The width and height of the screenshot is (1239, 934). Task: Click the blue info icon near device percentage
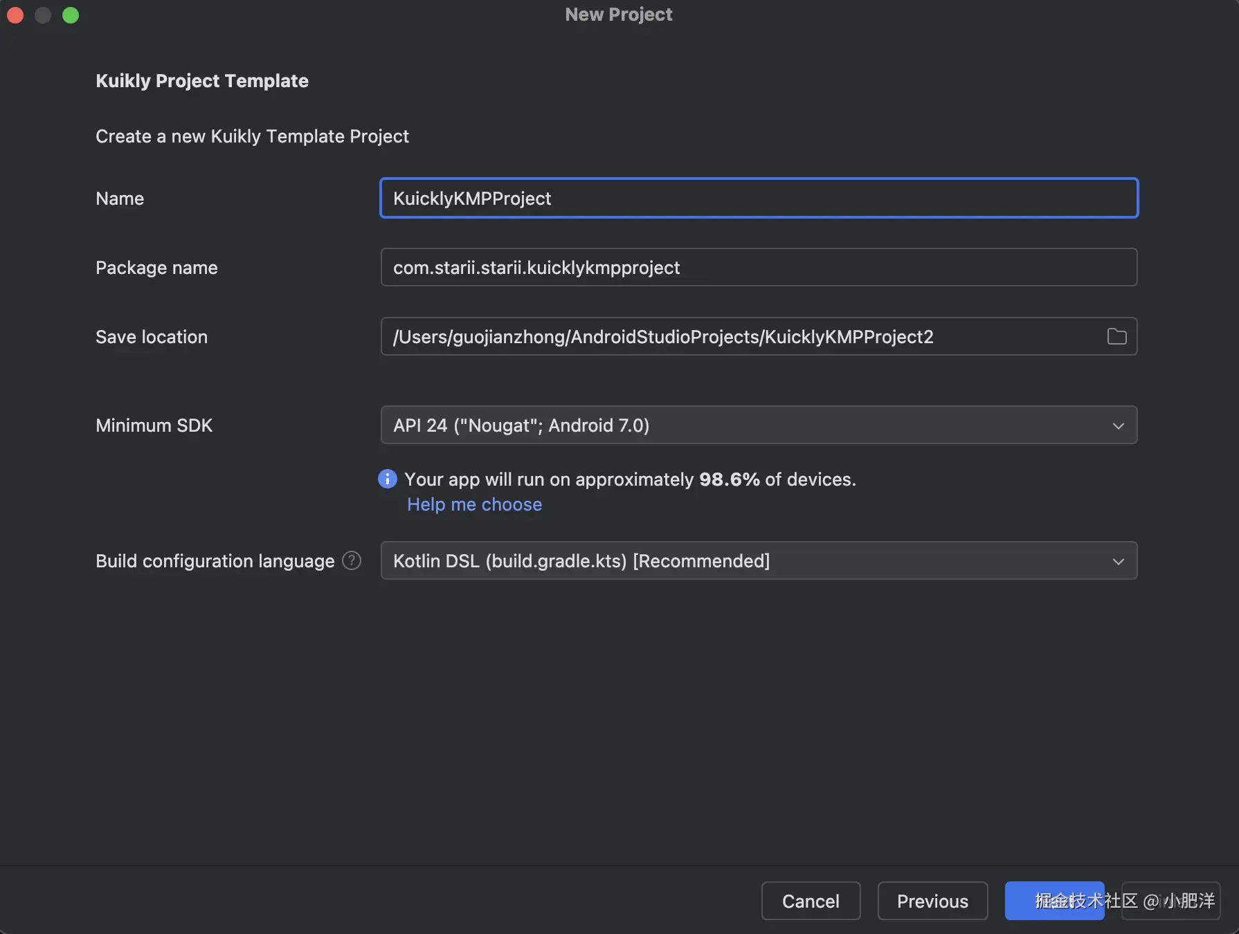tap(388, 479)
